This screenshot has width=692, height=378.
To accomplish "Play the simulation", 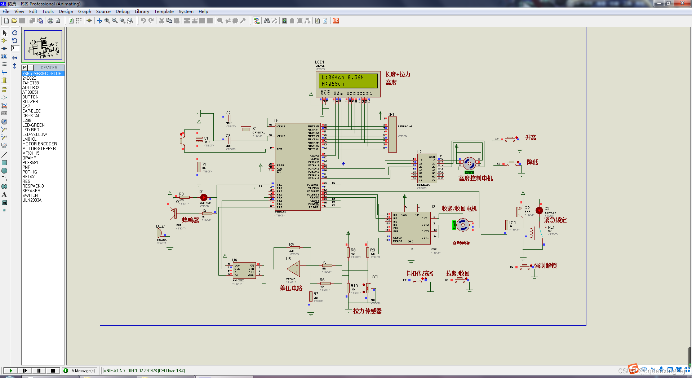I will click(11, 370).
